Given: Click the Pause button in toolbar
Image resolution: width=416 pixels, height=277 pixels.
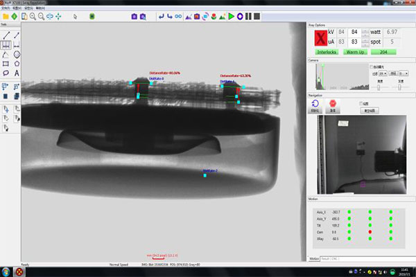Looking at the screenshot, I should [x=248, y=17].
